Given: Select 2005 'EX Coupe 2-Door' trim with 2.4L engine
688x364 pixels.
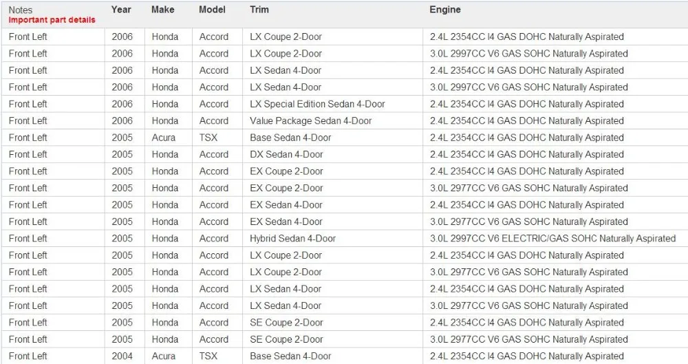Looking at the screenshot, I should point(286,171).
